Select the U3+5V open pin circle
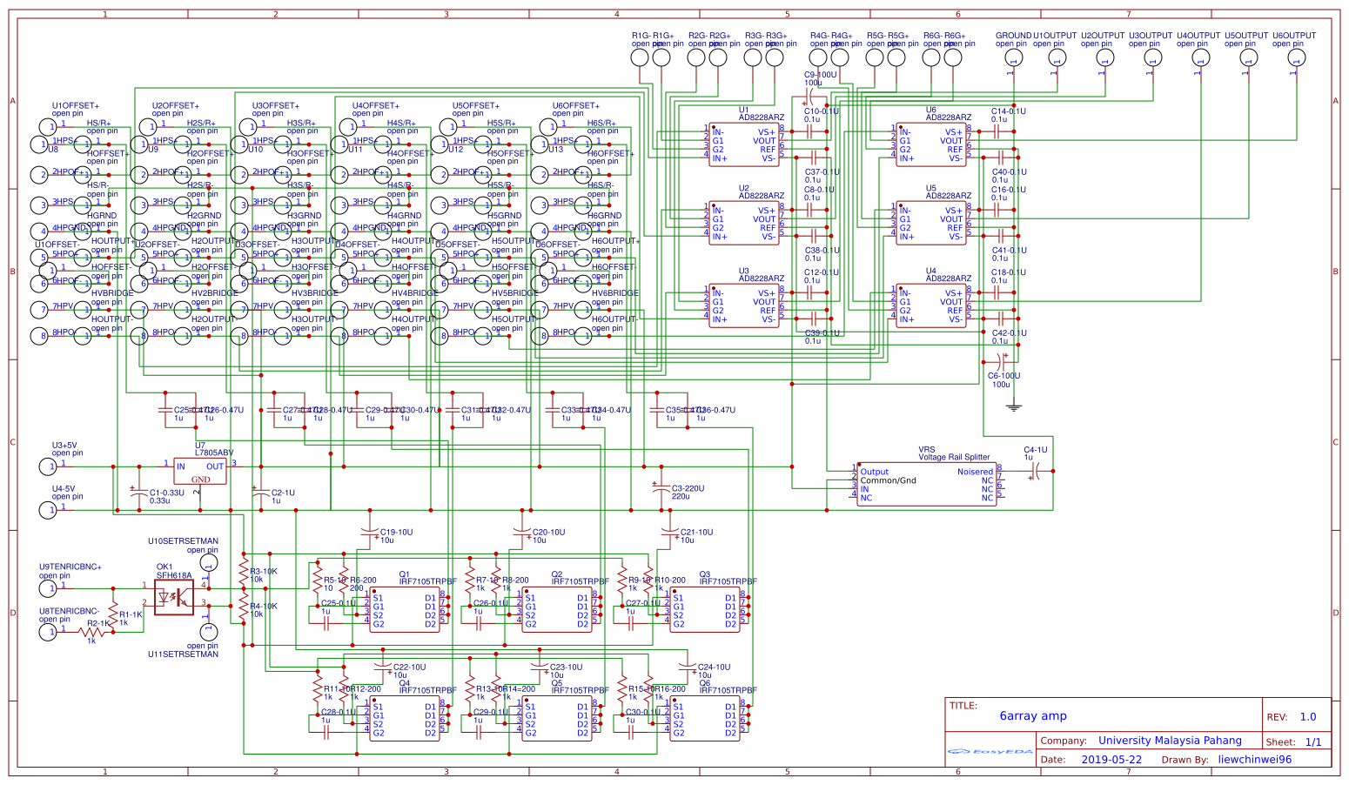This screenshot has height=785, width=1349. 47,466
